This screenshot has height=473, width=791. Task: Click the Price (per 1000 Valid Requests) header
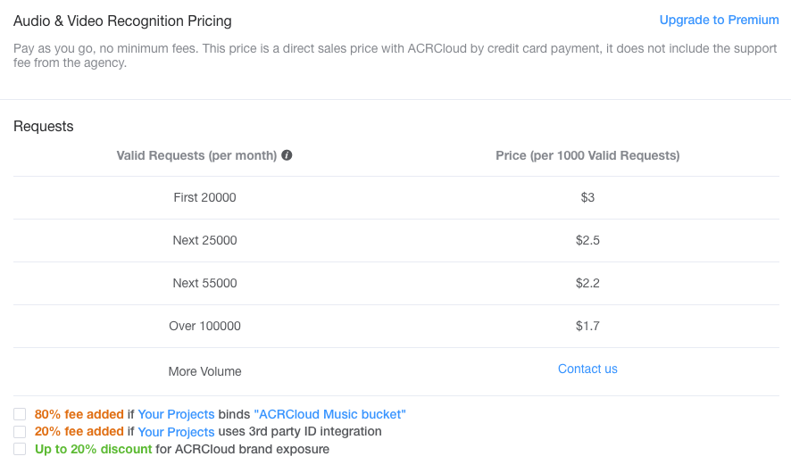pos(587,155)
